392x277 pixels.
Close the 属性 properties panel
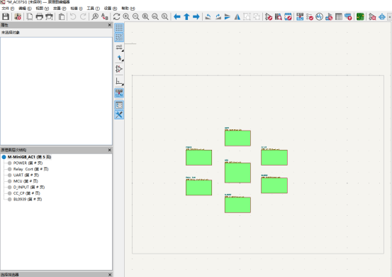point(109,25)
